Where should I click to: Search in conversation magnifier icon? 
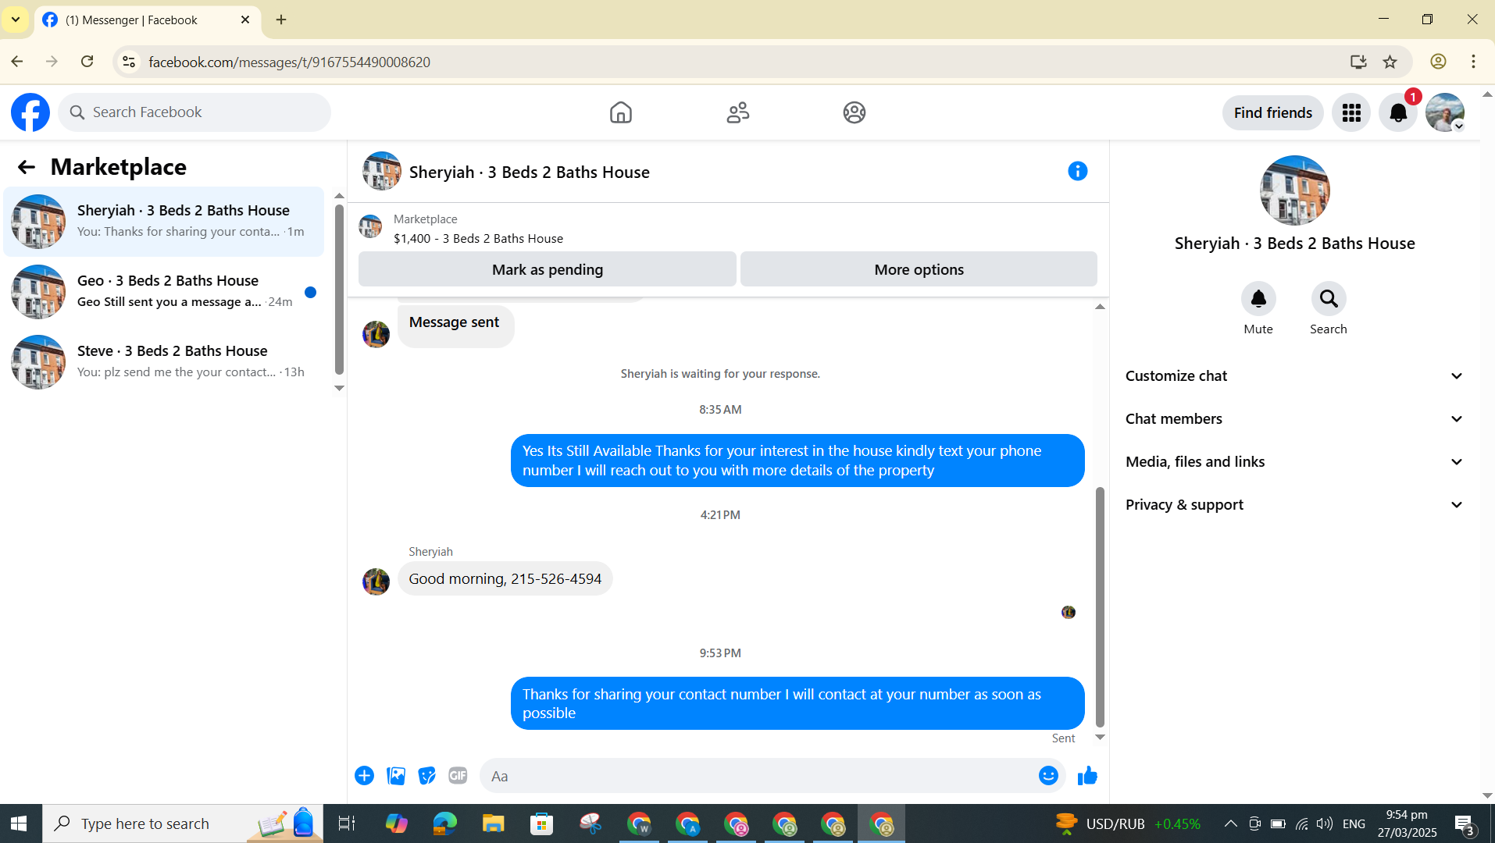[x=1329, y=298]
